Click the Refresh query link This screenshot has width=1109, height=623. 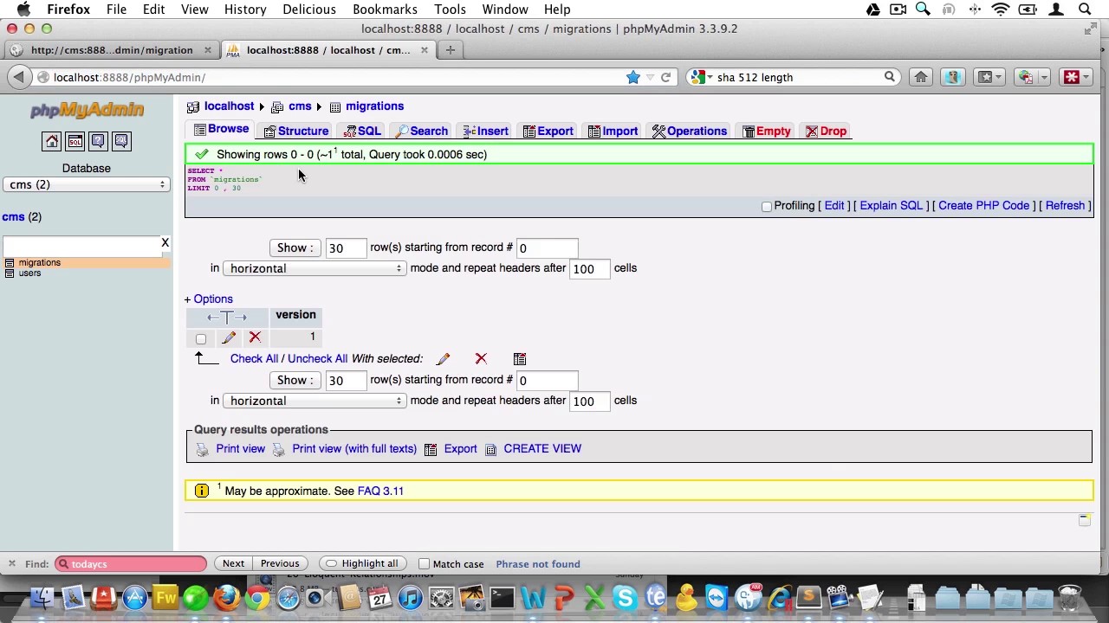point(1065,206)
